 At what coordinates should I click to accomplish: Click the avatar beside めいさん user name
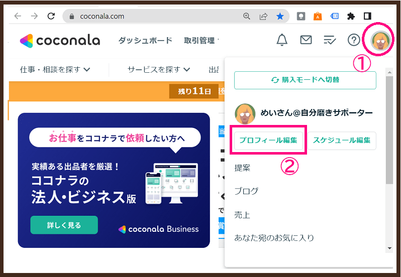coord(245,113)
